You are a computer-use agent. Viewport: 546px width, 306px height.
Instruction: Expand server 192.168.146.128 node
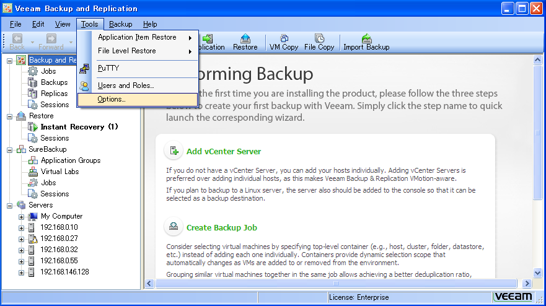pos(21,273)
